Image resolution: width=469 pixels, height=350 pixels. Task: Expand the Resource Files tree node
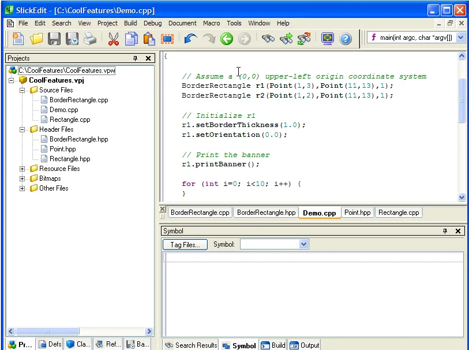click(22, 168)
